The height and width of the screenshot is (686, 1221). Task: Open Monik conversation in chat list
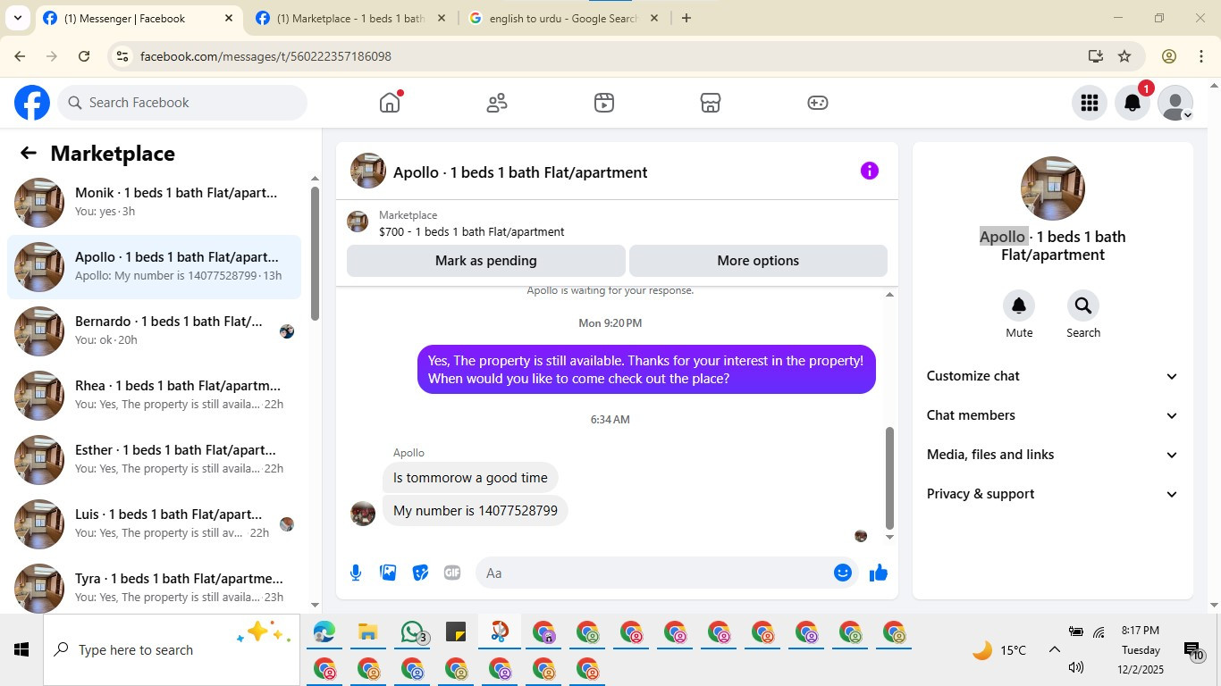click(x=154, y=203)
